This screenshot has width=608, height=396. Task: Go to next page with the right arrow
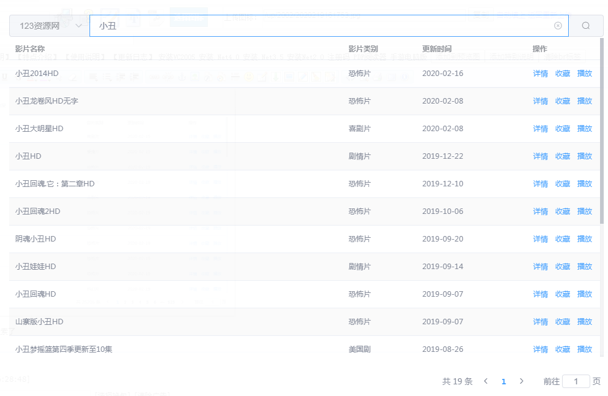coord(522,381)
